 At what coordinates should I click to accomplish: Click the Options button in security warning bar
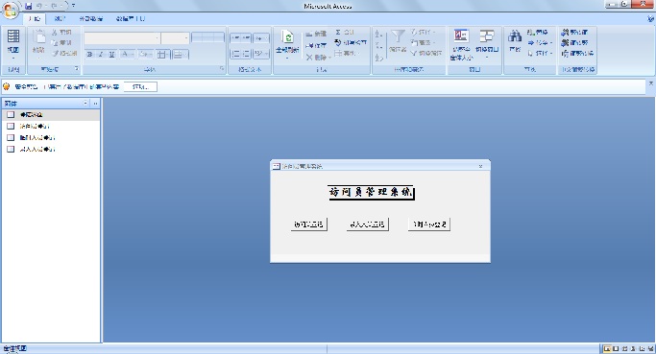tap(140, 86)
